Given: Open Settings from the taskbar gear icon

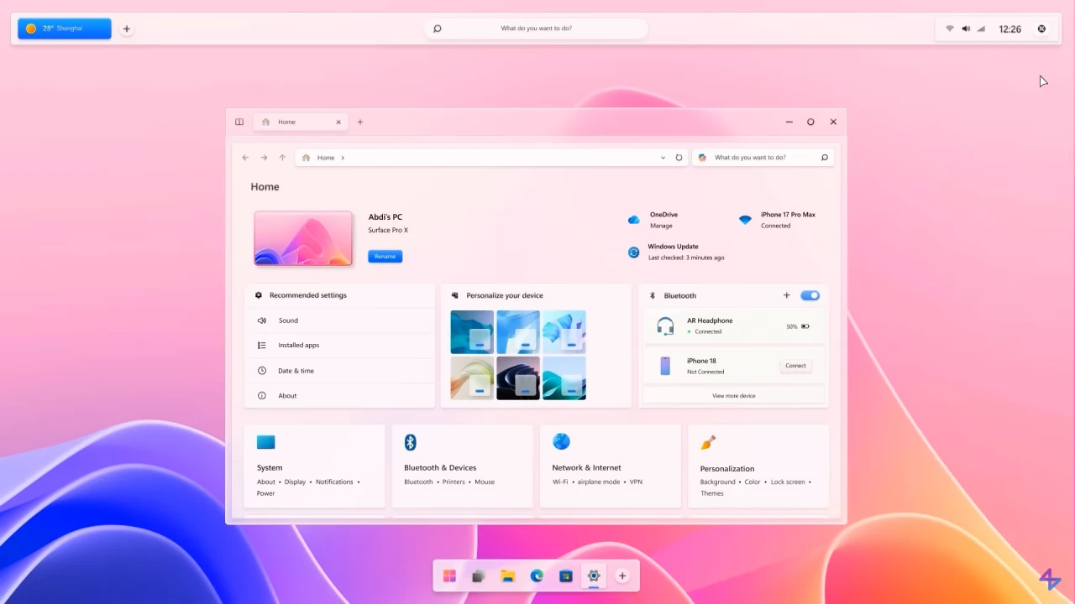Looking at the screenshot, I should [594, 575].
